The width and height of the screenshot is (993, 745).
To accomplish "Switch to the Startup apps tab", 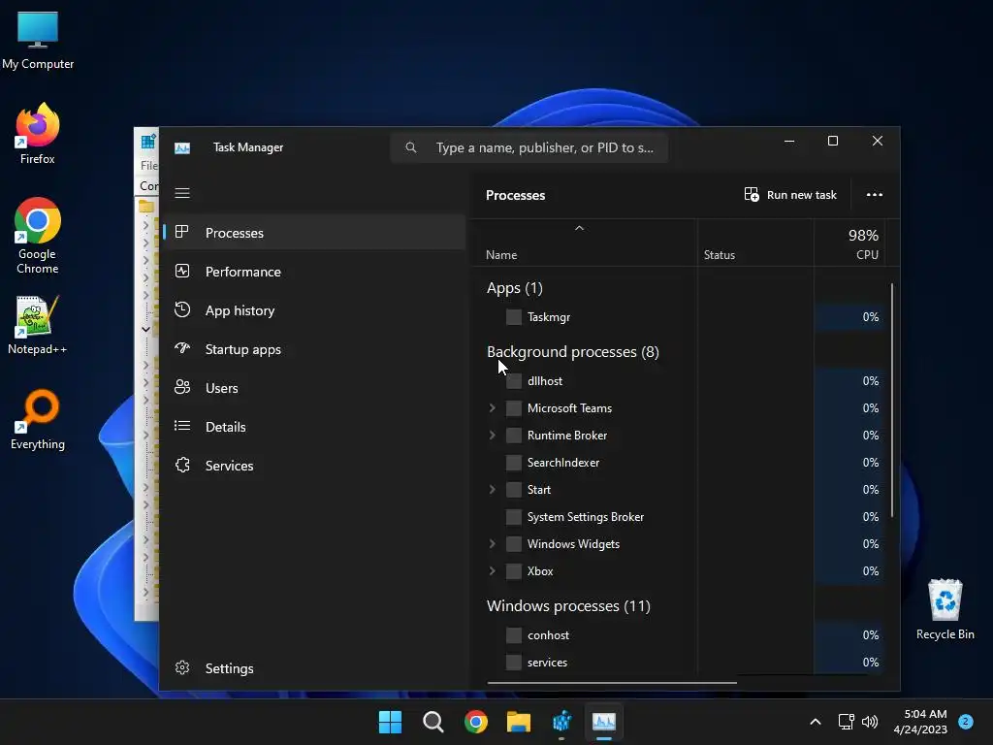I will [313, 349].
